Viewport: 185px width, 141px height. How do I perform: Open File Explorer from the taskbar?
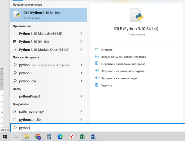point(27,137)
